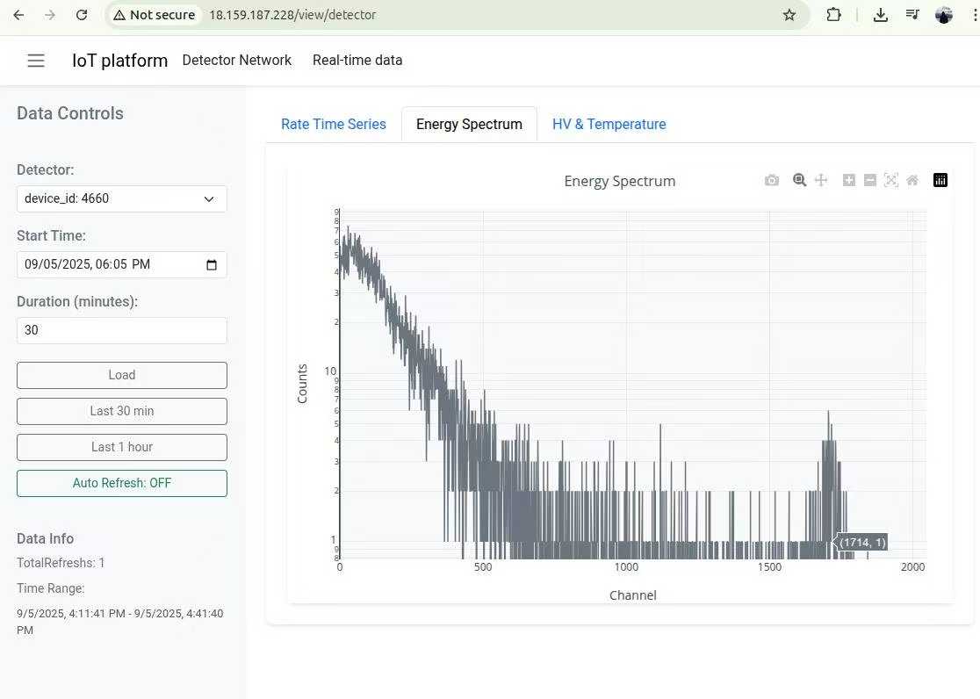Activate the Pan tool on the chart
The width and height of the screenshot is (980, 699).
(821, 180)
